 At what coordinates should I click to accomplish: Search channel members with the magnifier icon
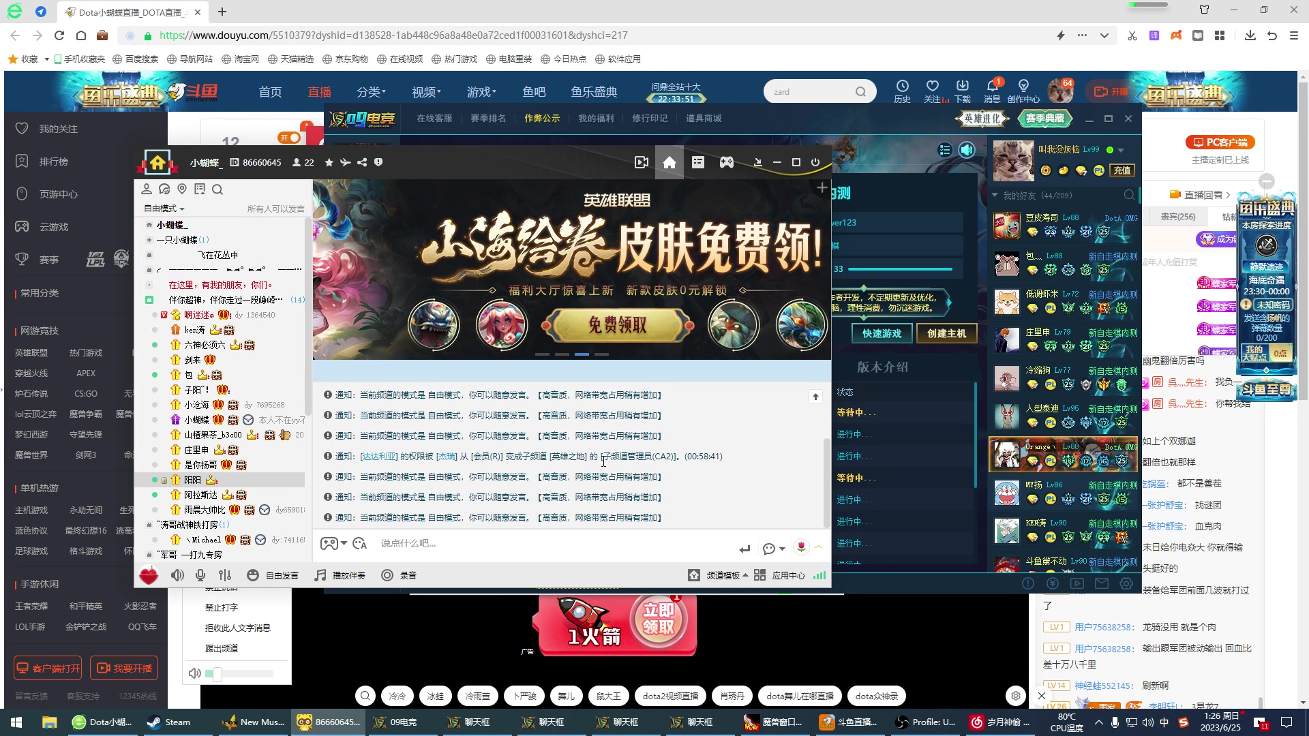[217, 189]
